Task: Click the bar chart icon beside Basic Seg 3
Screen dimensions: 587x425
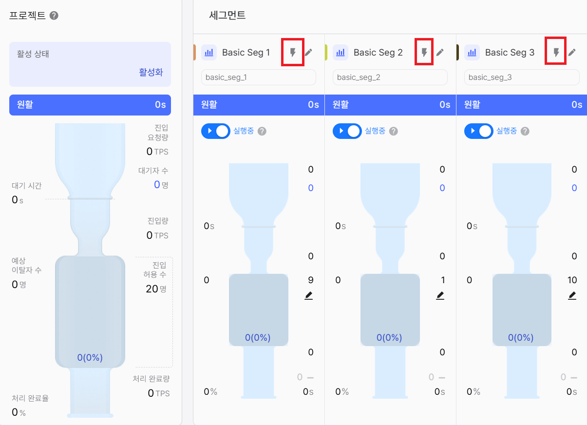Action: tap(473, 52)
